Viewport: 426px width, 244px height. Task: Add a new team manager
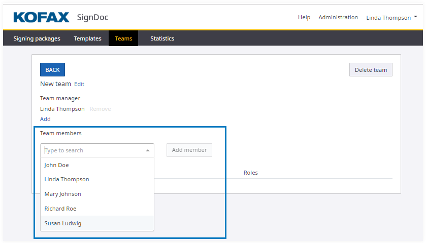[45, 119]
